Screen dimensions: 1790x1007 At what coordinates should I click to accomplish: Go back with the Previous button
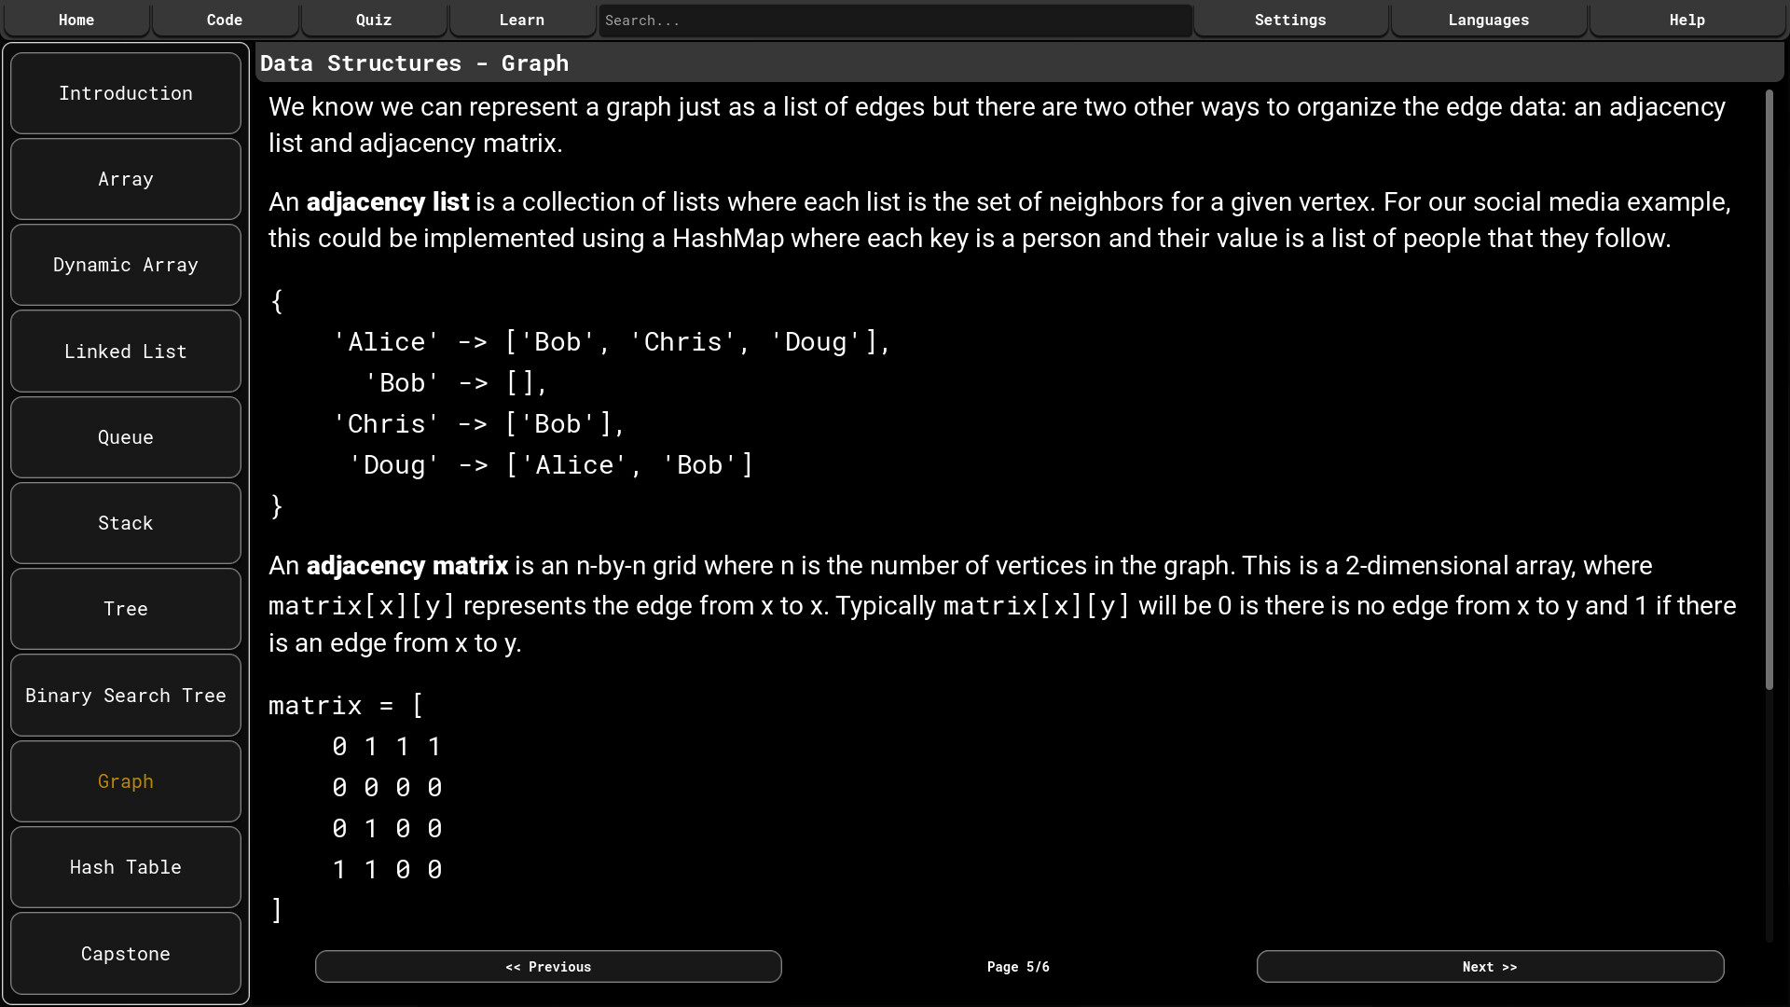548,967
